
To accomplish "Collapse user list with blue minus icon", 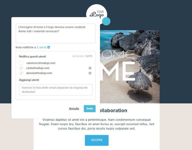I will (x=48, y=47).
